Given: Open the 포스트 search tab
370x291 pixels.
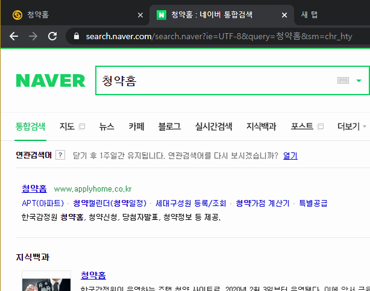Looking at the screenshot, I should point(302,127).
